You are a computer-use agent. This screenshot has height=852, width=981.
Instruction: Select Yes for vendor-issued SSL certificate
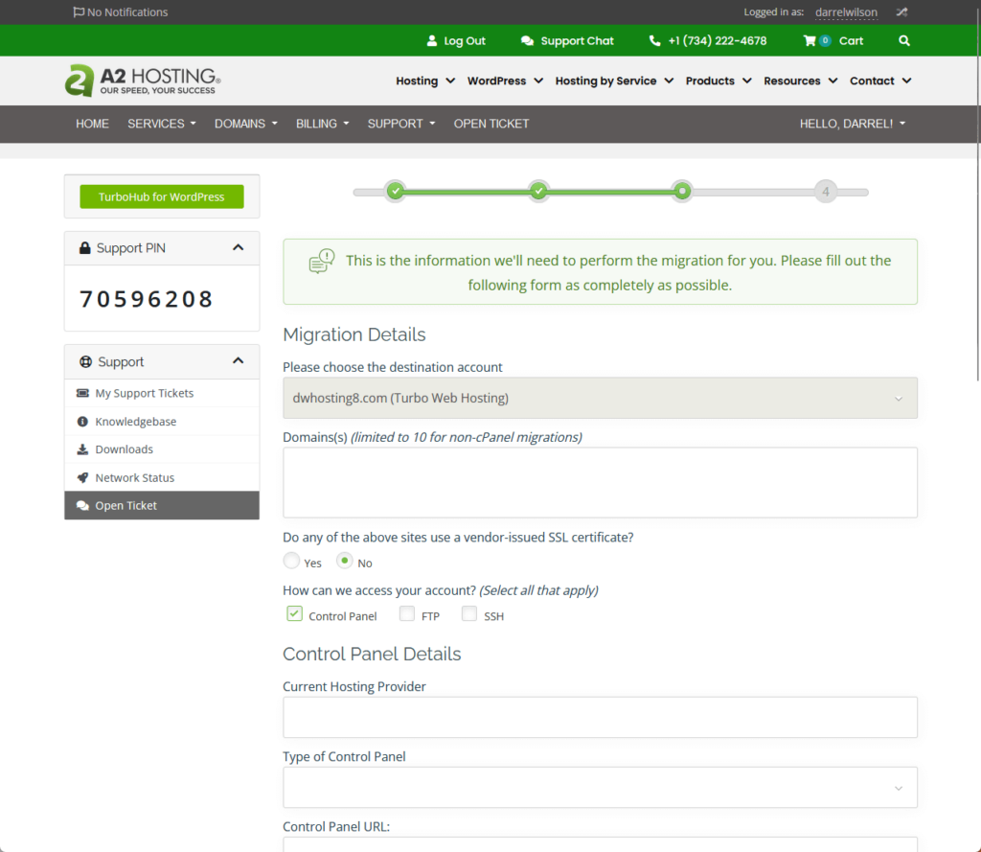click(291, 561)
